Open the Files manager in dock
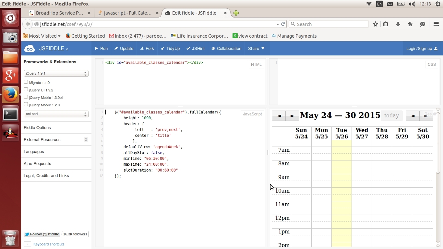Screen dimensions: 443x249 [10, 57]
